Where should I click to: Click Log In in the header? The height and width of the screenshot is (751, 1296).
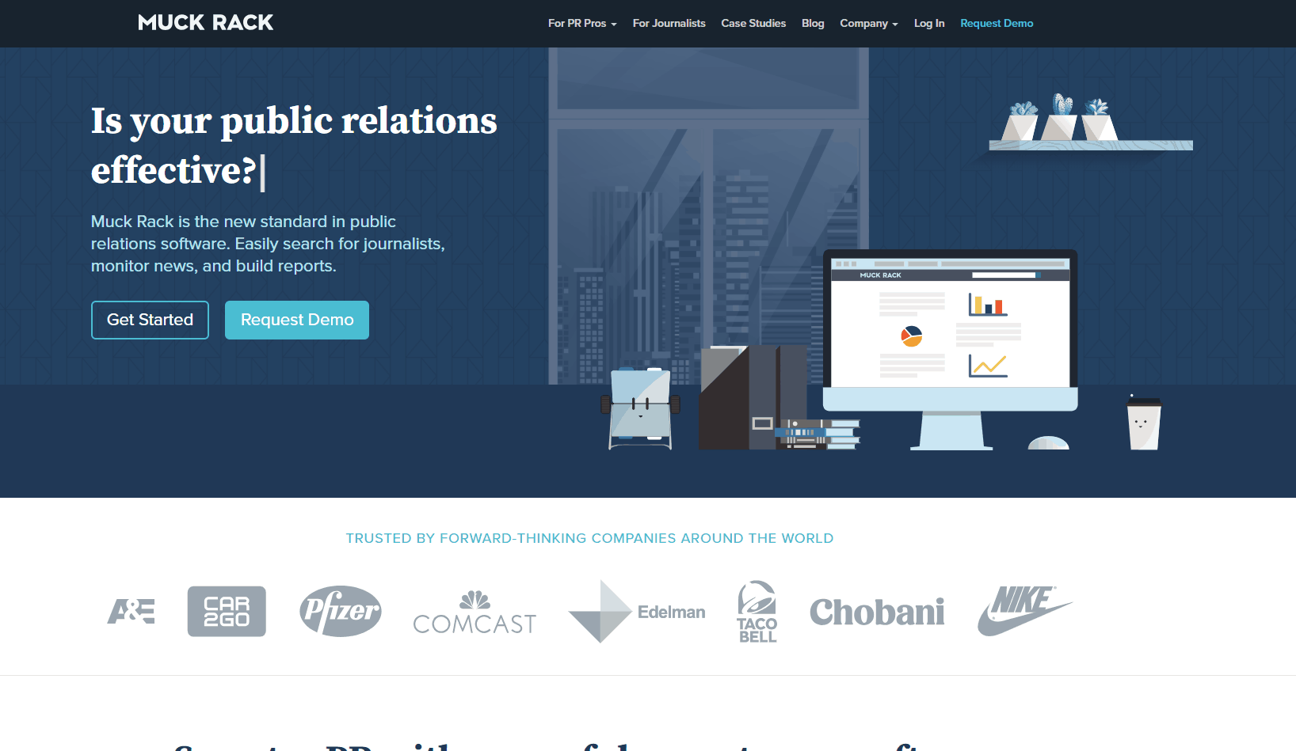[x=929, y=24]
